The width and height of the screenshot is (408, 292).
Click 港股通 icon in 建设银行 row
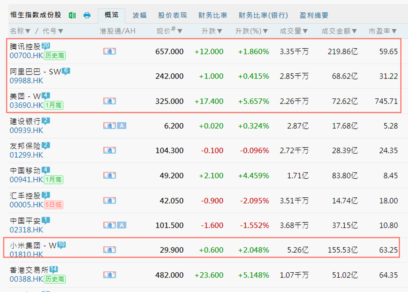coord(110,126)
